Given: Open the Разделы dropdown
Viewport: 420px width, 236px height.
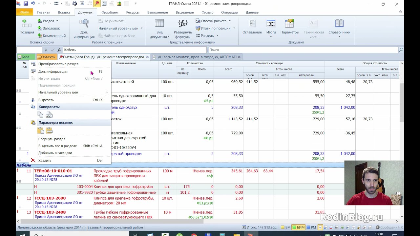Looking at the screenshot, I should pyautogui.click(x=207, y=36).
